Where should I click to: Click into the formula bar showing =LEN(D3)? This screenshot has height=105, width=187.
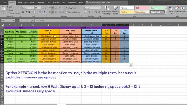point(111,21)
